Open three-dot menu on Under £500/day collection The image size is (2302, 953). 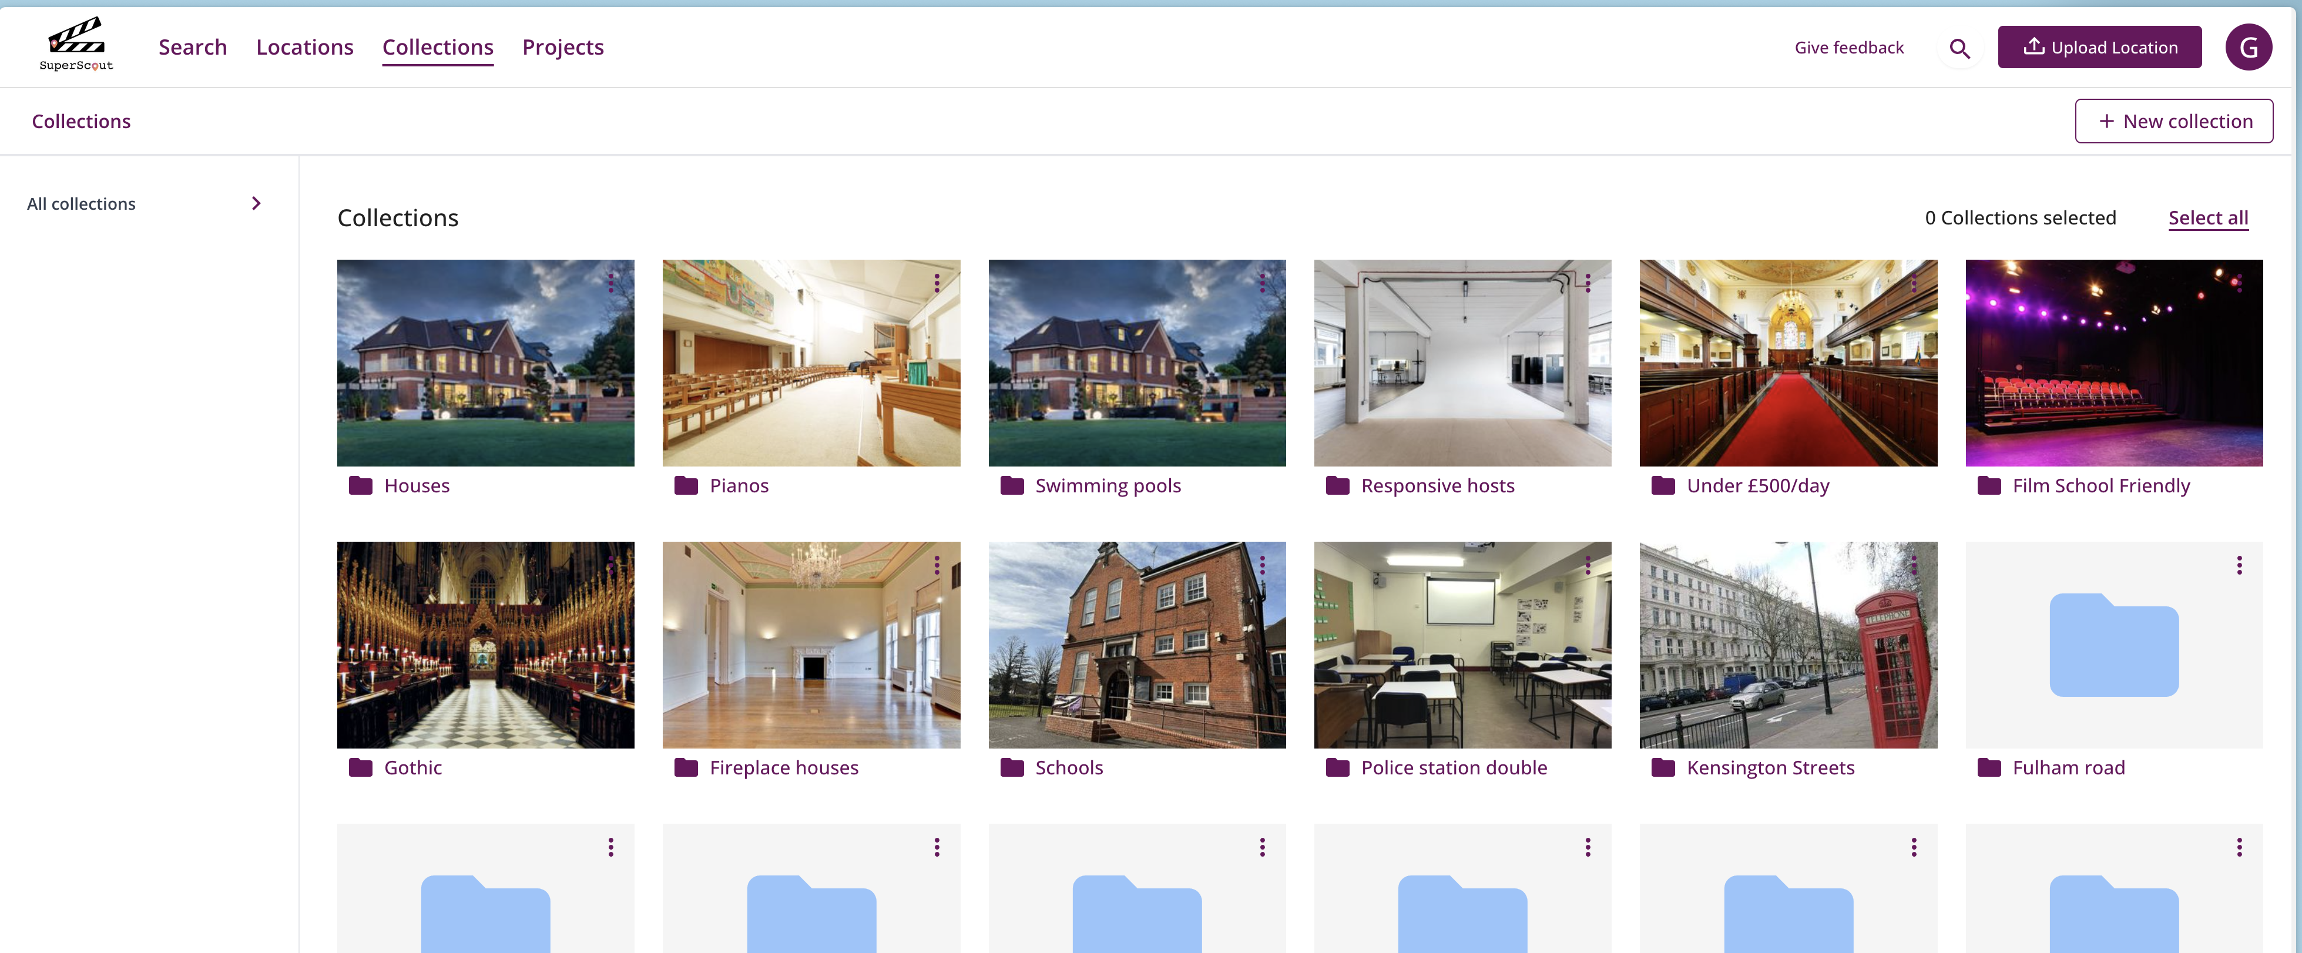(x=1913, y=283)
